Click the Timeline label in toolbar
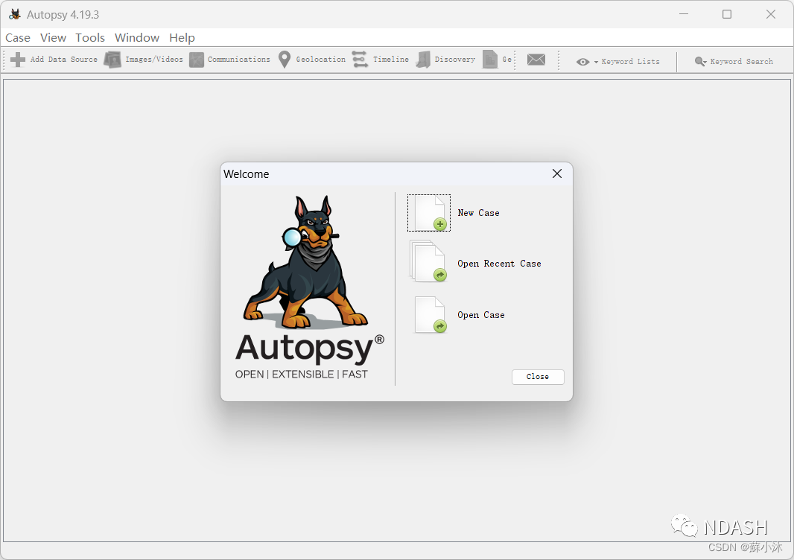 coord(391,60)
